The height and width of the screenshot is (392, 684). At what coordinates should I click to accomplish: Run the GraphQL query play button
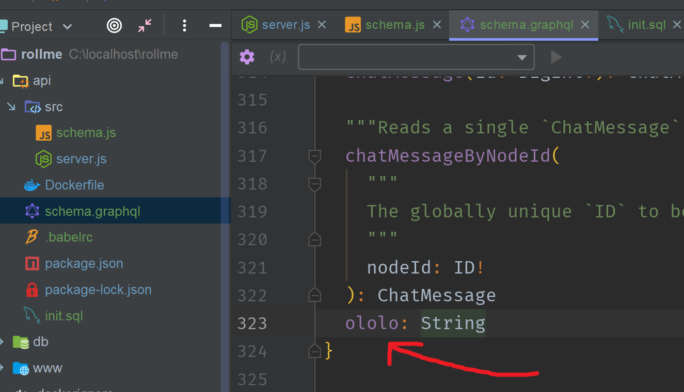click(556, 57)
